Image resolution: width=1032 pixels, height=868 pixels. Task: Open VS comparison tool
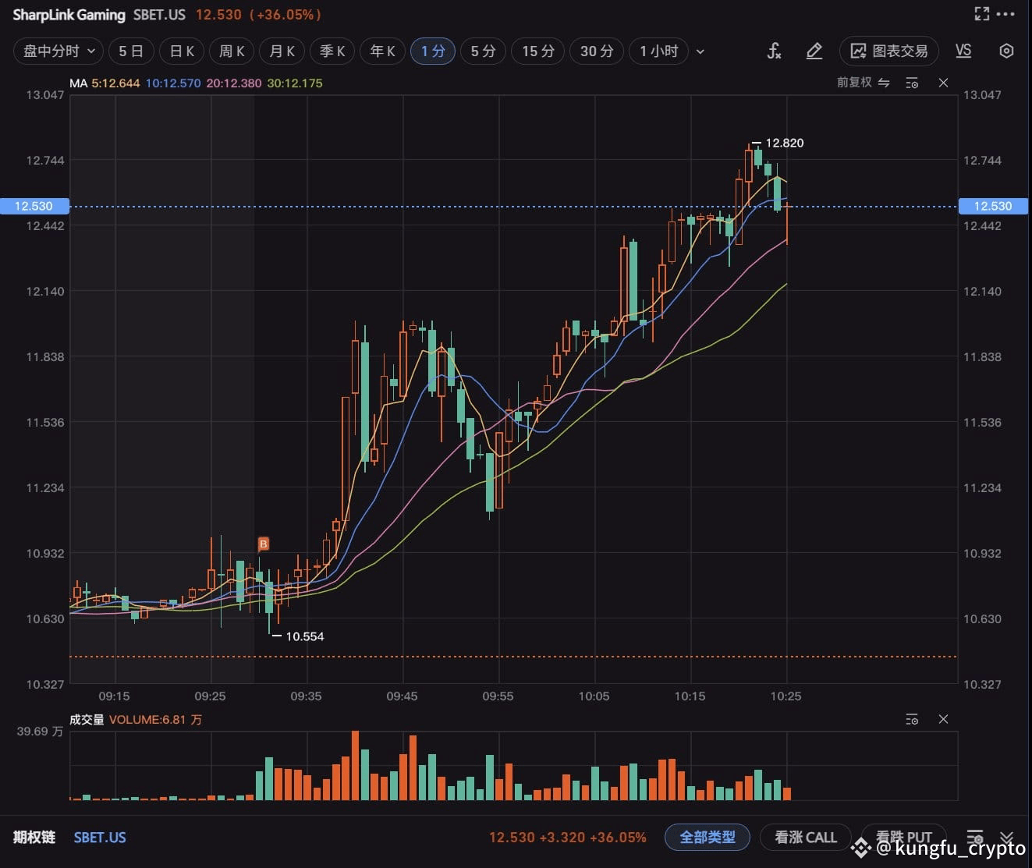(x=963, y=51)
